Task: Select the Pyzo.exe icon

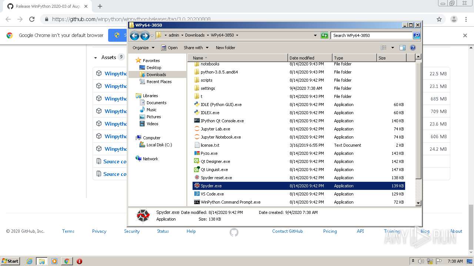Action: 197,153
